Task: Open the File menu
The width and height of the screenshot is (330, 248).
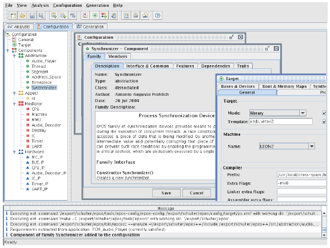Action: 9,6
